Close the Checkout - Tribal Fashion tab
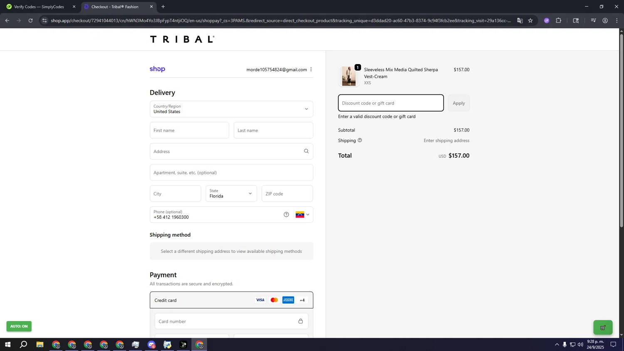624x351 pixels. point(151,7)
